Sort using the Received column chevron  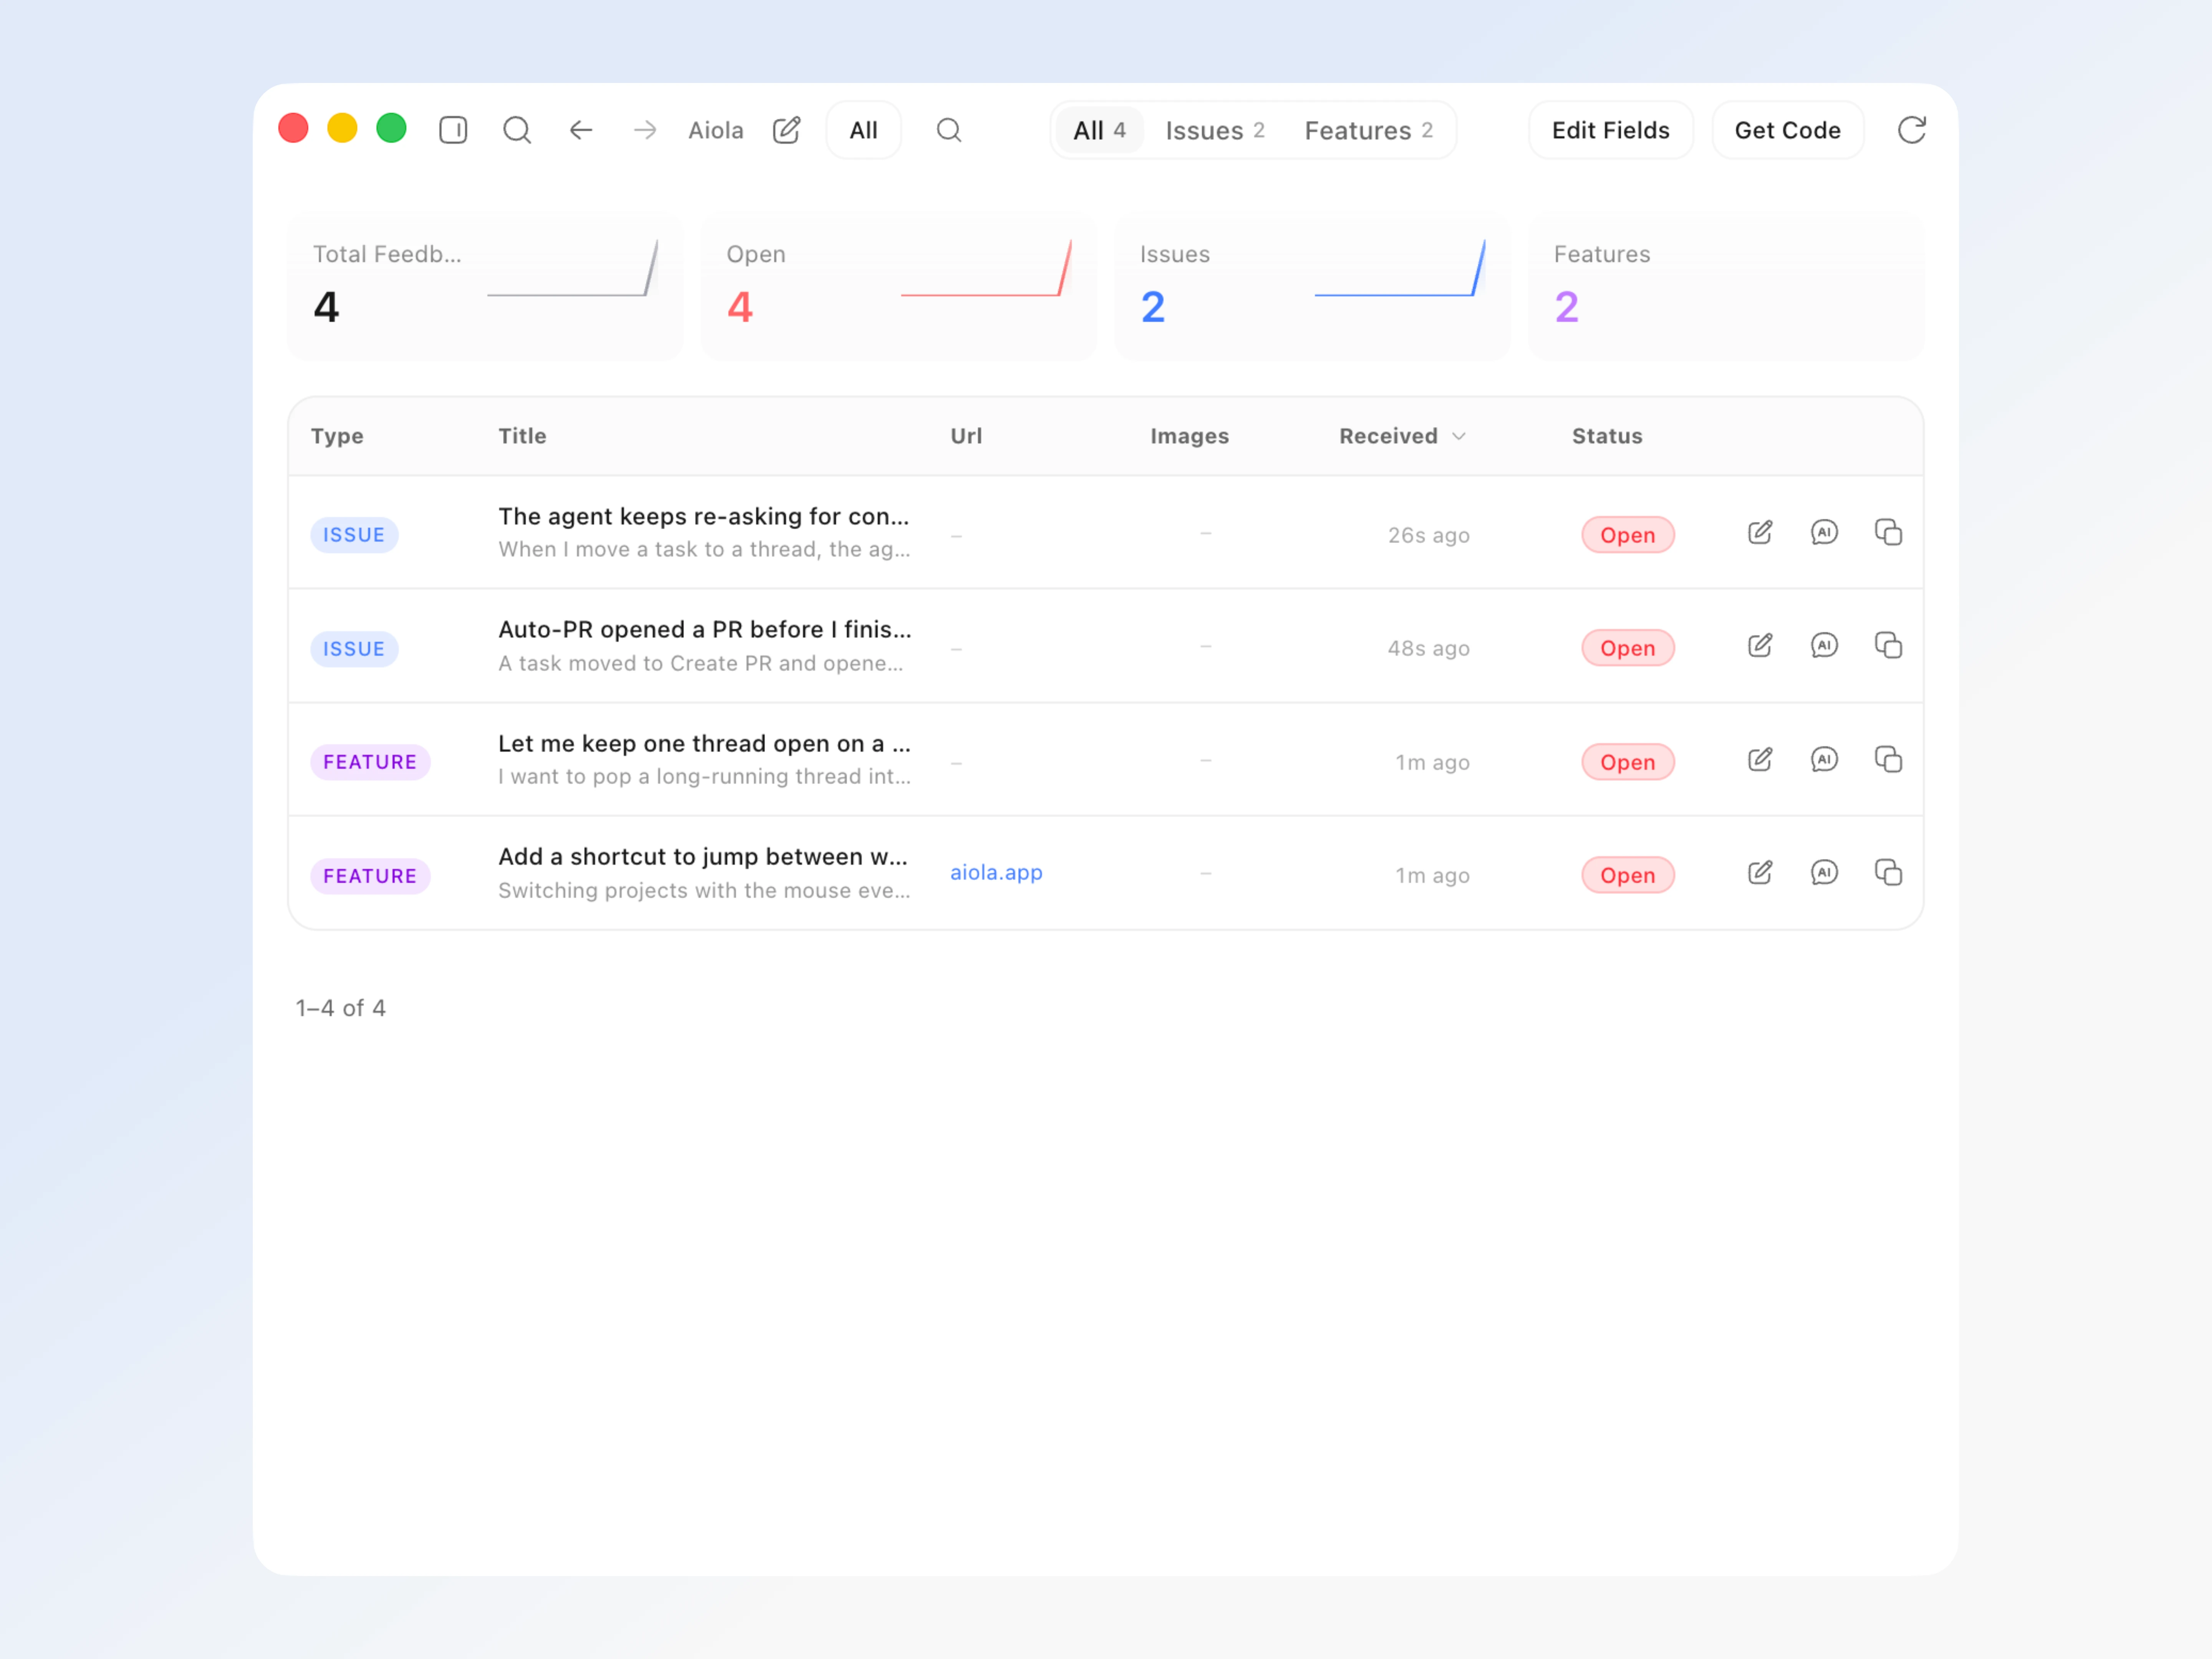(1459, 436)
